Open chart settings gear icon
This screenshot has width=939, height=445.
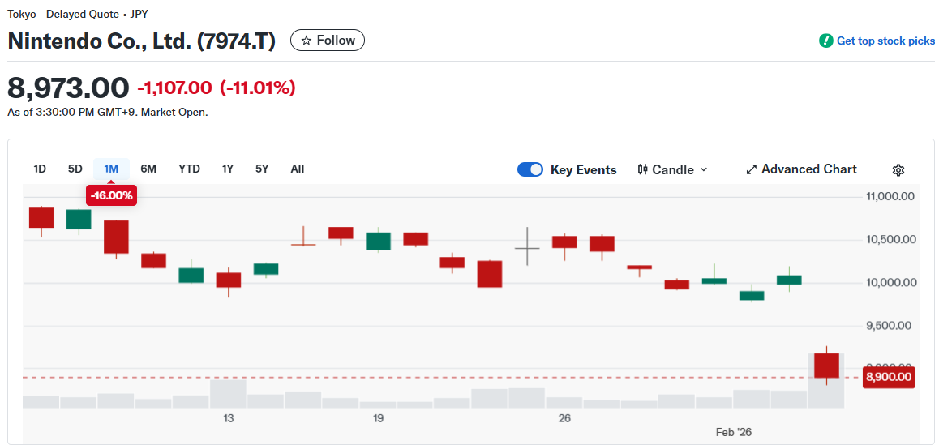(898, 170)
